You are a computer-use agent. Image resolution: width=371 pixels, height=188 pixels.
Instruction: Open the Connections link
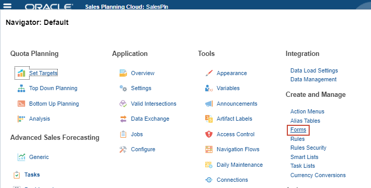(x=232, y=180)
